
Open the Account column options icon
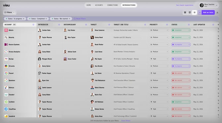coord(33,24)
